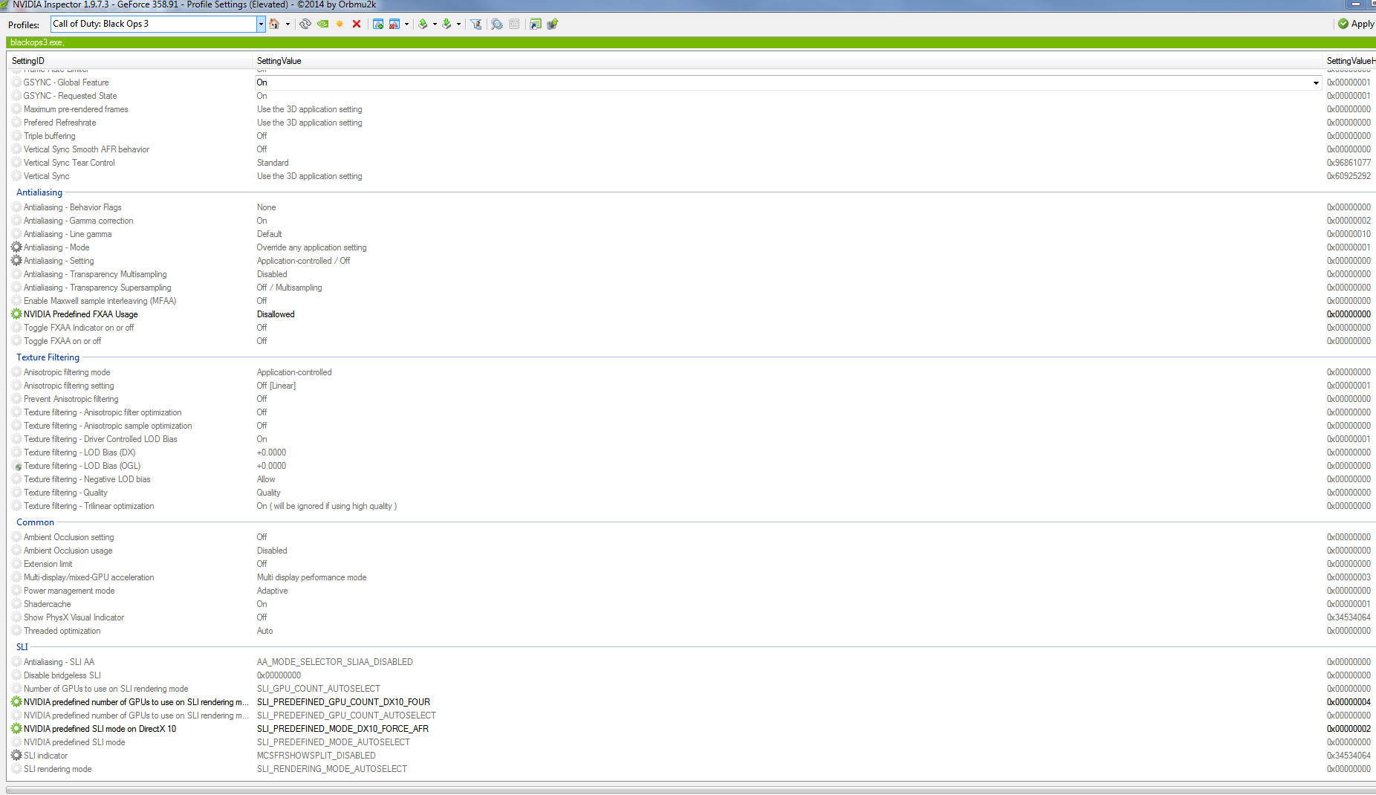Click the orange sun create profile icon
This screenshot has width=1376, height=795.
coord(340,24)
